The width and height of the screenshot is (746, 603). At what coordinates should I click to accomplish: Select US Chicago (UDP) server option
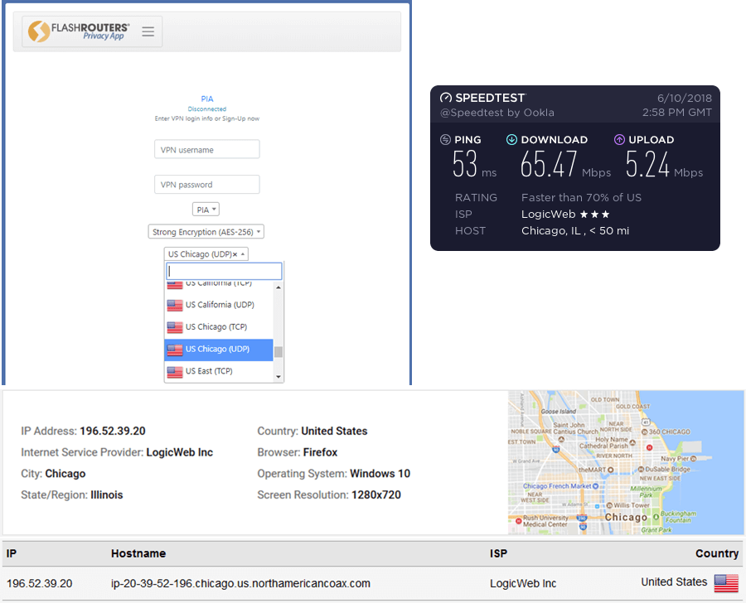219,349
